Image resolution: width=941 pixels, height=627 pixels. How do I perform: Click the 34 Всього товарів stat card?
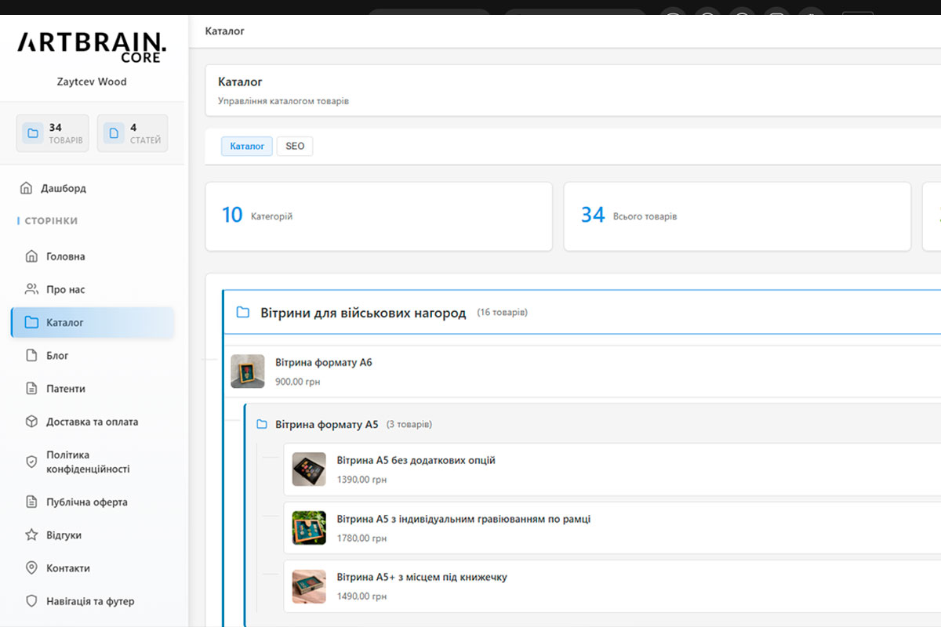[736, 216]
